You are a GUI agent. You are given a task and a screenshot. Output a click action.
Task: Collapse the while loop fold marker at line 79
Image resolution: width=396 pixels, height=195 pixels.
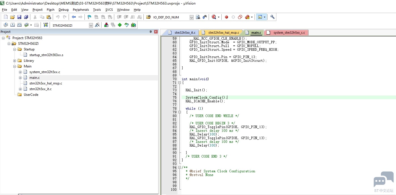click(179, 112)
